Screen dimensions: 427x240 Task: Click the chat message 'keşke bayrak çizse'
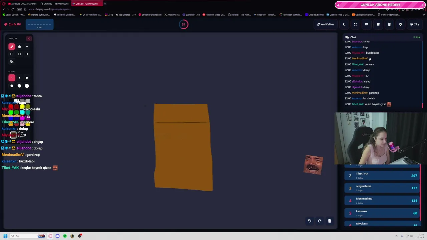pos(375,104)
